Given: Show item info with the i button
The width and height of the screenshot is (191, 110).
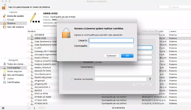Looking at the screenshot, I should pos(34,108).
